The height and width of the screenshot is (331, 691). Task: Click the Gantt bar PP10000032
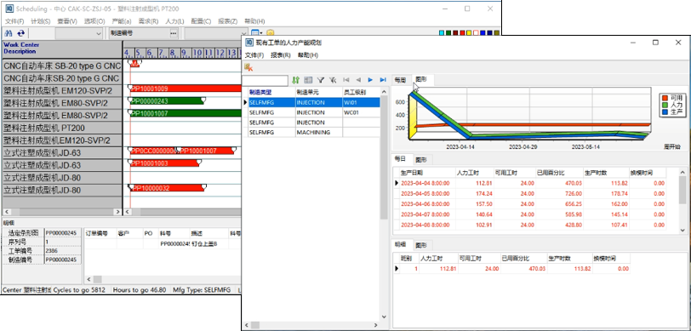[167, 188]
